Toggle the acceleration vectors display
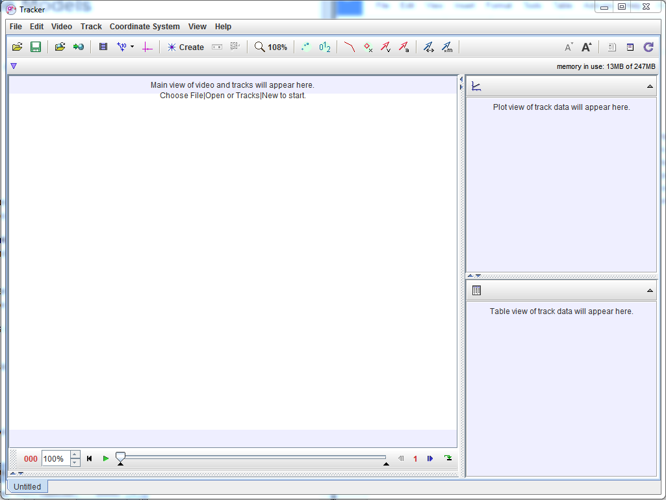The height and width of the screenshot is (500, 666). coord(403,47)
